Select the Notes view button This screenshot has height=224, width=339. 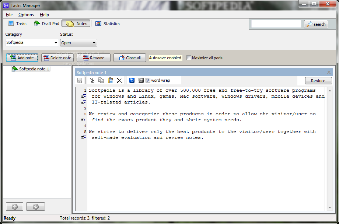coord(76,24)
